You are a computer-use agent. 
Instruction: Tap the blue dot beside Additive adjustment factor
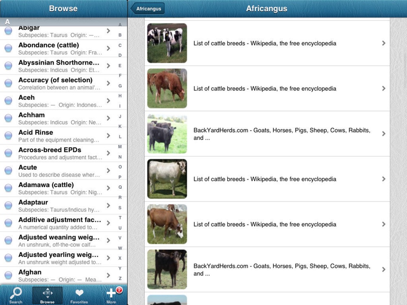point(8,223)
